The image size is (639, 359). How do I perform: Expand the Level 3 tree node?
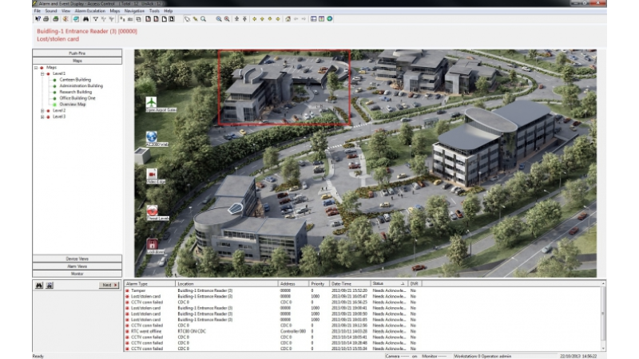pos(42,116)
